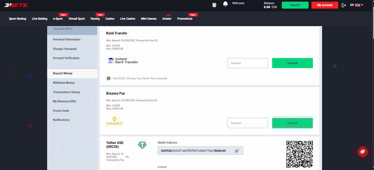Screen dimensions: 374x170
Task: Open My Bonuses/Gifts section
Action: tap(64, 101)
